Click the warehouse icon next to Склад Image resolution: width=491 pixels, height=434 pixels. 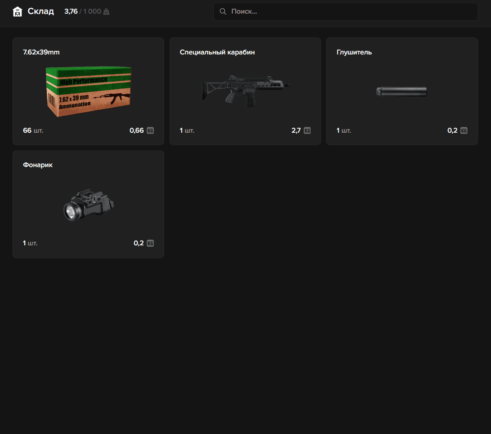(17, 12)
